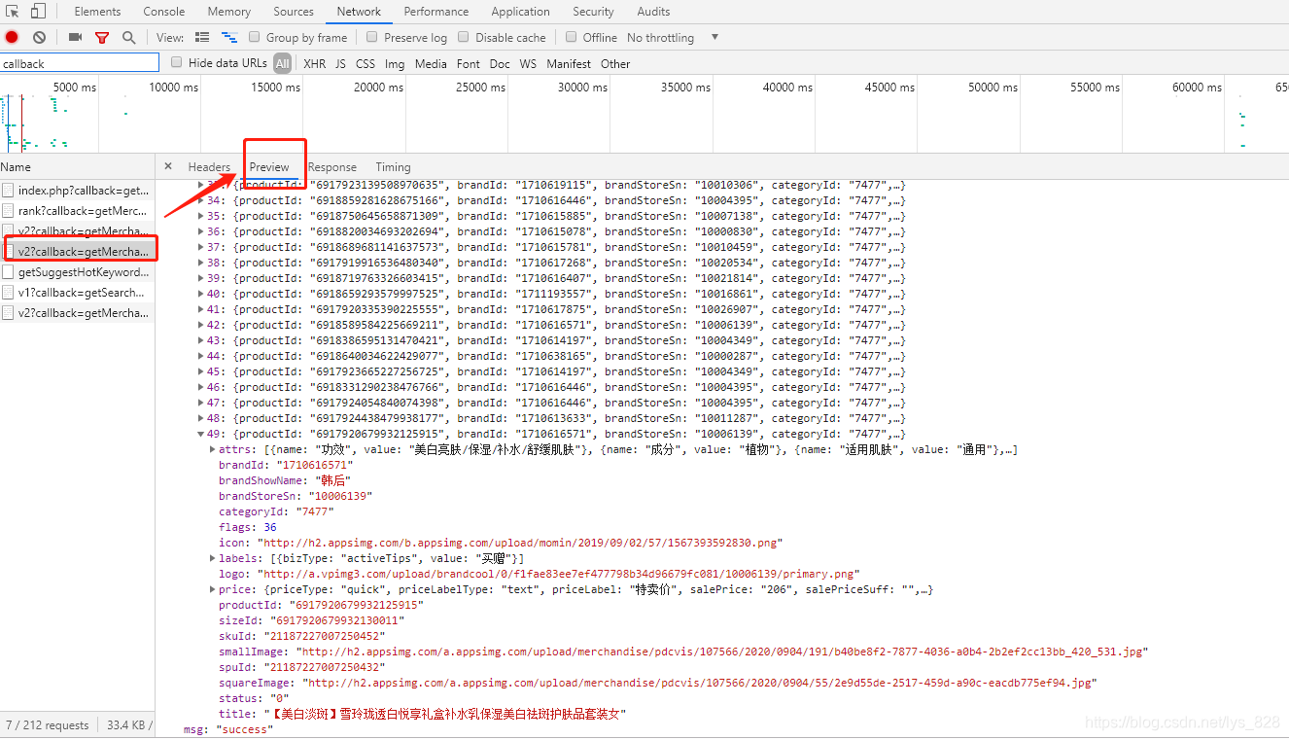
Task: Open the Application tab
Action: (x=521, y=12)
